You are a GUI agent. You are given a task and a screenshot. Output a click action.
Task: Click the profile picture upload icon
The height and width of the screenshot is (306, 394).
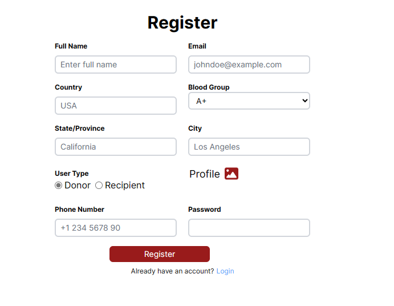pos(231,174)
